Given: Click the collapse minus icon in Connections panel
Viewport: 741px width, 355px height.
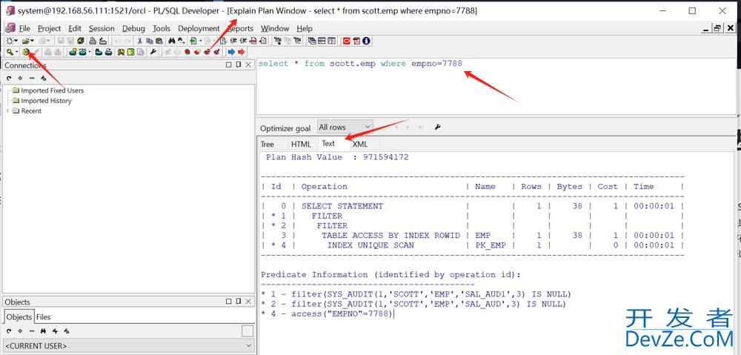Looking at the screenshot, I should coord(32,78).
